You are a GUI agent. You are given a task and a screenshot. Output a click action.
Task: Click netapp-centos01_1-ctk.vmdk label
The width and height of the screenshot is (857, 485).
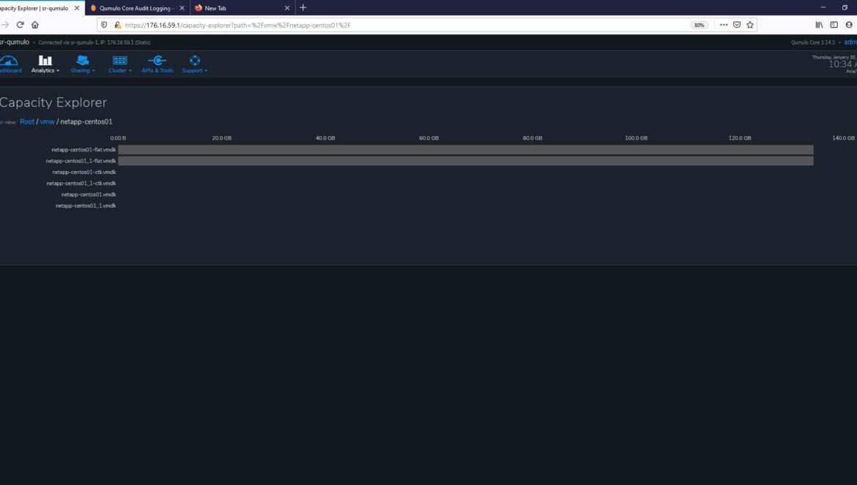point(81,184)
